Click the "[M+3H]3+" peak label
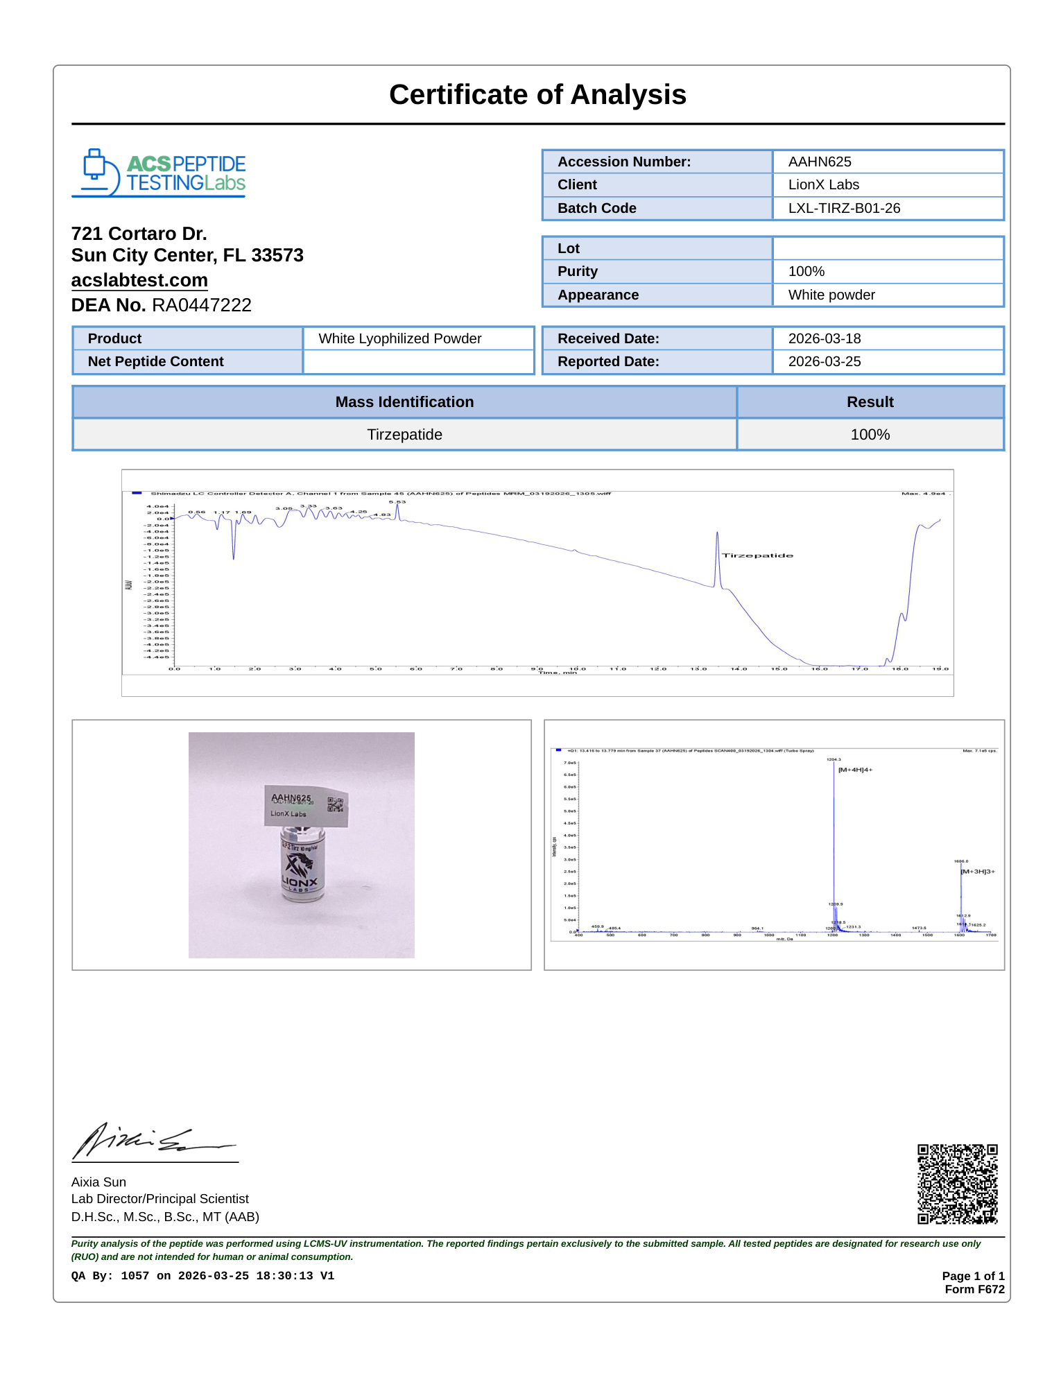 click(978, 872)
